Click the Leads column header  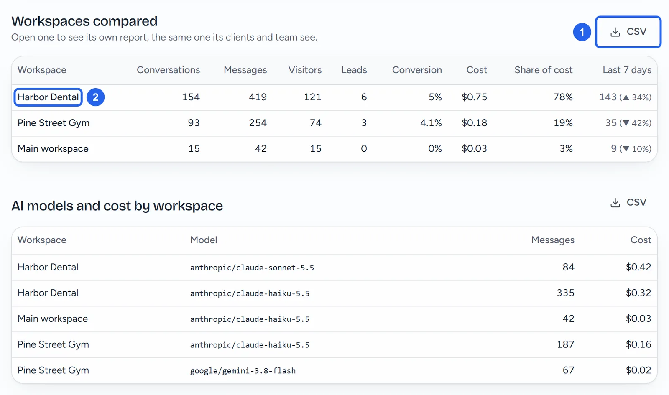pos(354,70)
